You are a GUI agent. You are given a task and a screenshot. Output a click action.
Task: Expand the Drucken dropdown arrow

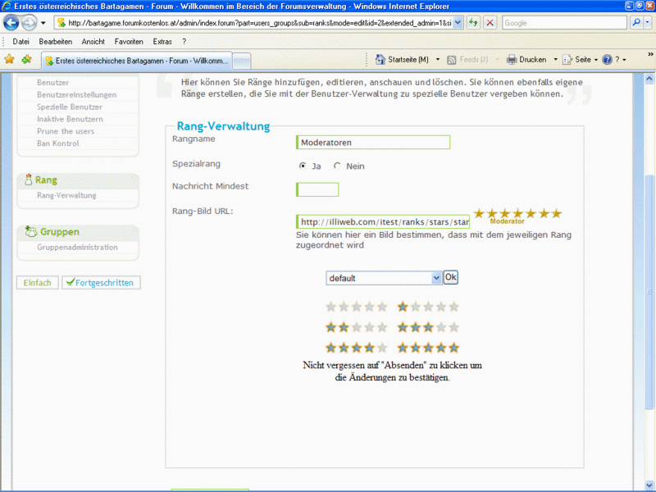(x=556, y=59)
